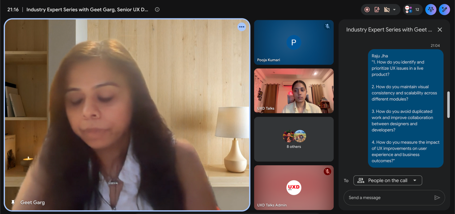
Task: Click the people icon in recipient selector
Action: pyautogui.click(x=361, y=180)
